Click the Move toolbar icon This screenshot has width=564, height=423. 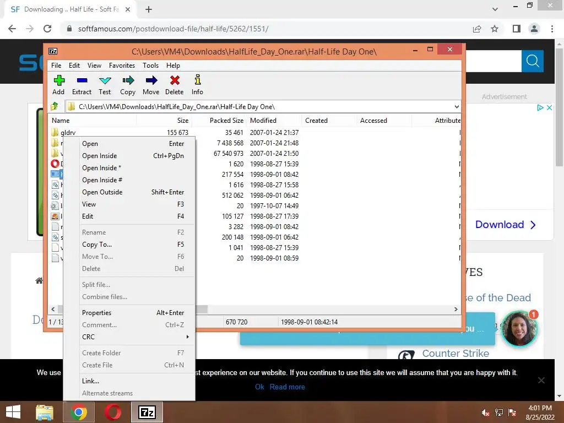point(151,80)
